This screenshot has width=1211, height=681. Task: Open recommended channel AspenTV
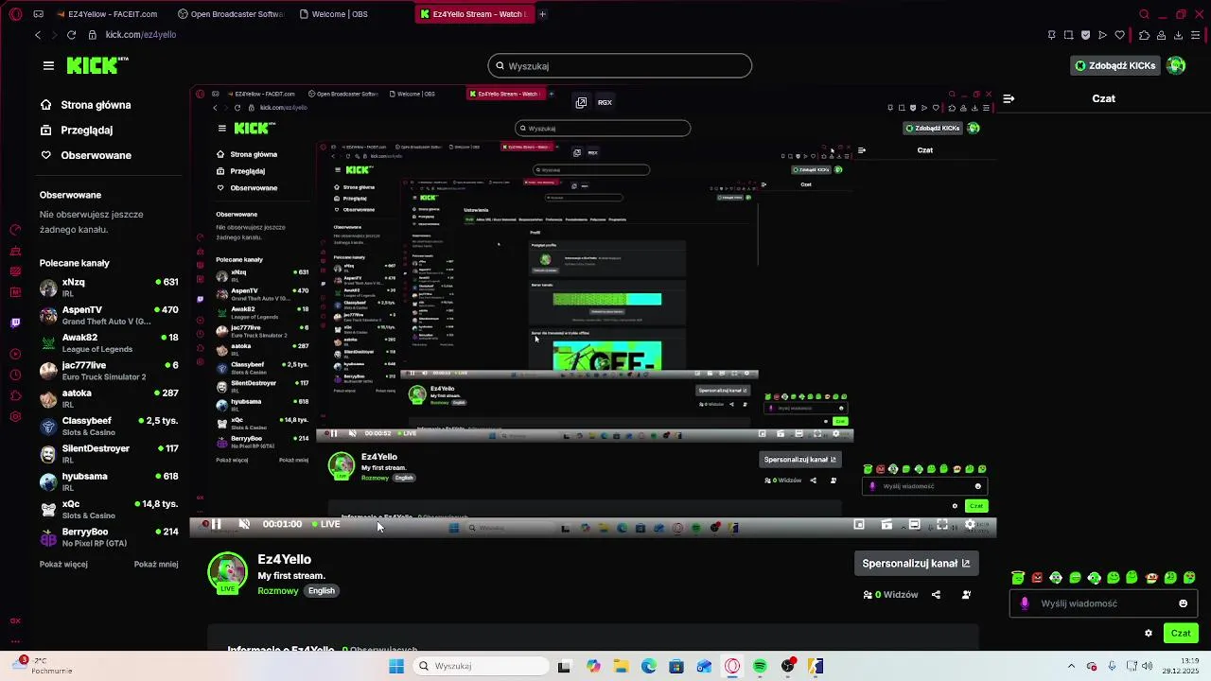(109, 315)
